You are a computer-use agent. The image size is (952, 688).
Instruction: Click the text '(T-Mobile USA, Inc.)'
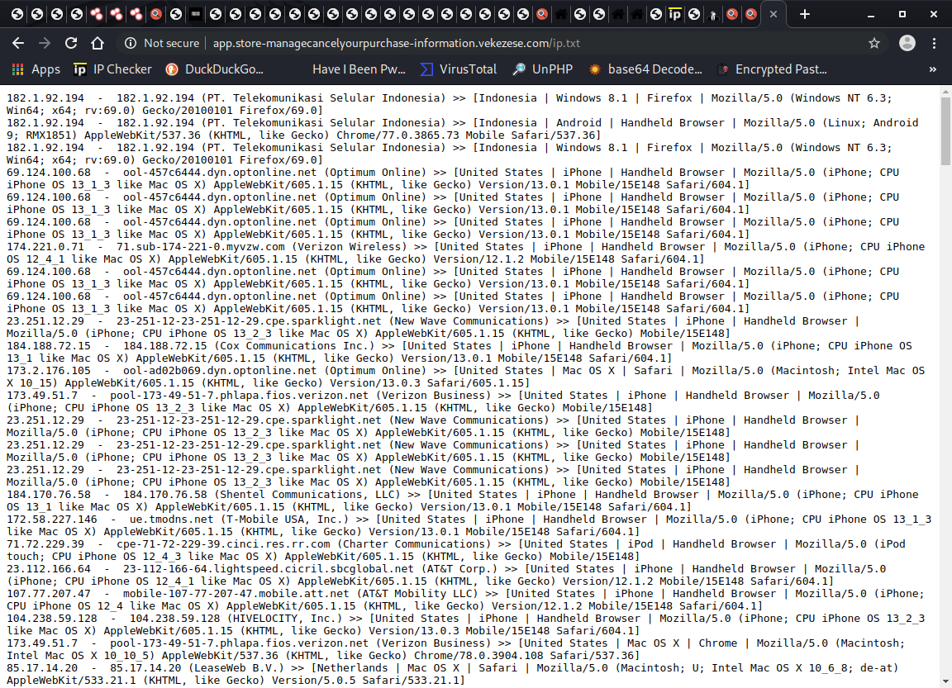coord(285,520)
